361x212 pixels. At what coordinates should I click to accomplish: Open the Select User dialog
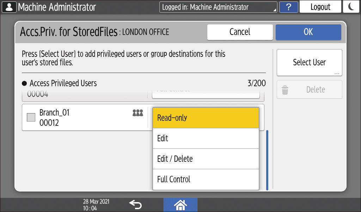click(309, 63)
